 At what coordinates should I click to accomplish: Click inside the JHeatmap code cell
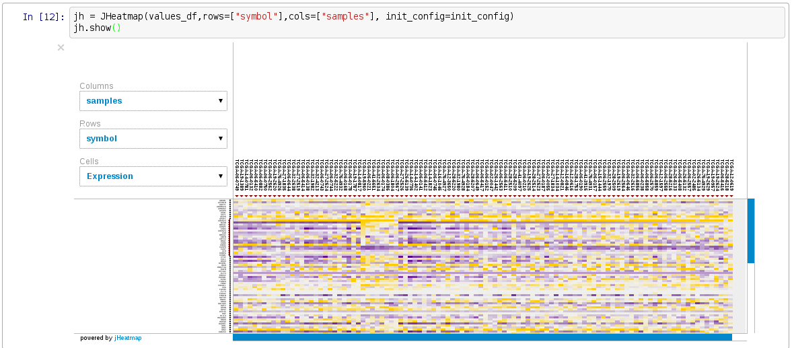[x=427, y=22]
